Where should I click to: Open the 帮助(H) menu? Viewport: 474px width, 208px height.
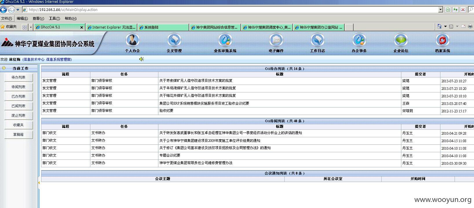71,18
